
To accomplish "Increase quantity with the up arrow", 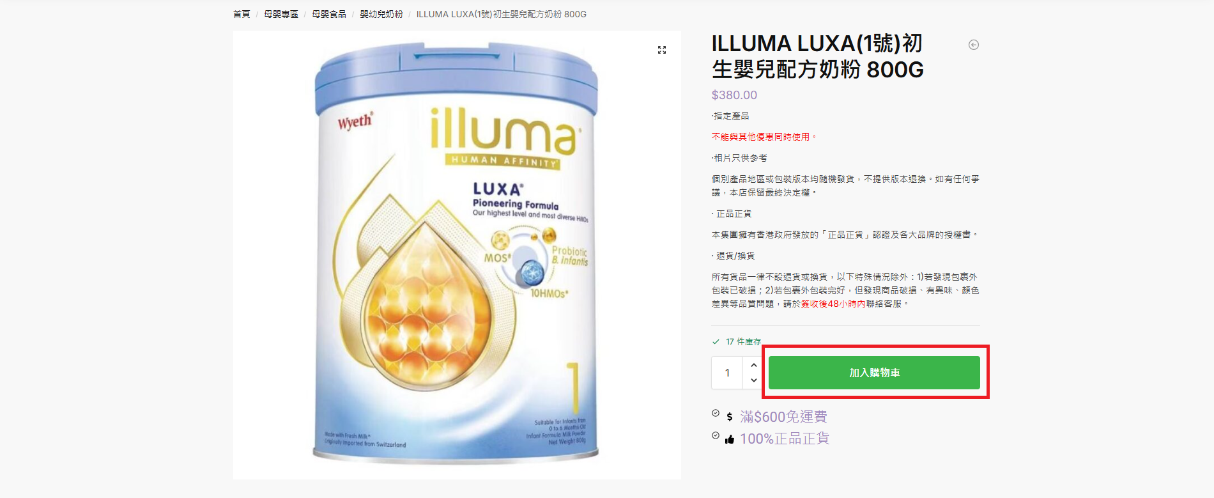I will click(754, 365).
